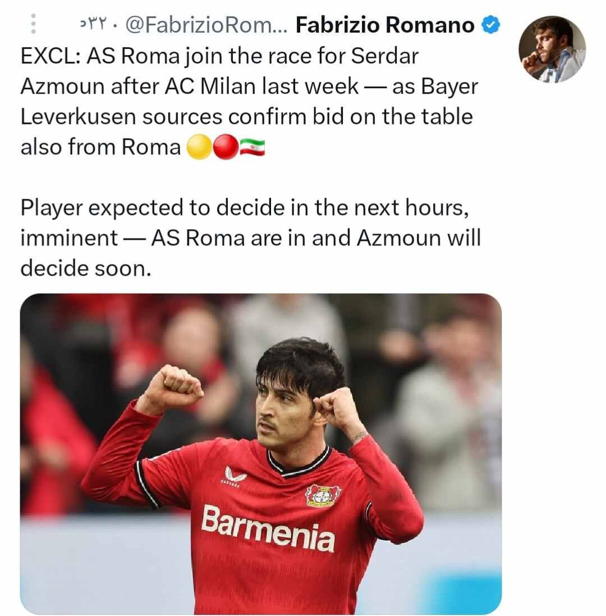Open the attached Azmoun celebration photo
The image size is (606, 616).
point(260,454)
